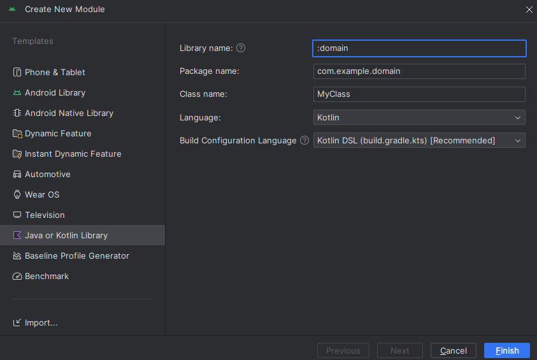Click the Wear OS watch icon
This screenshot has width=537, height=360.
tap(17, 194)
